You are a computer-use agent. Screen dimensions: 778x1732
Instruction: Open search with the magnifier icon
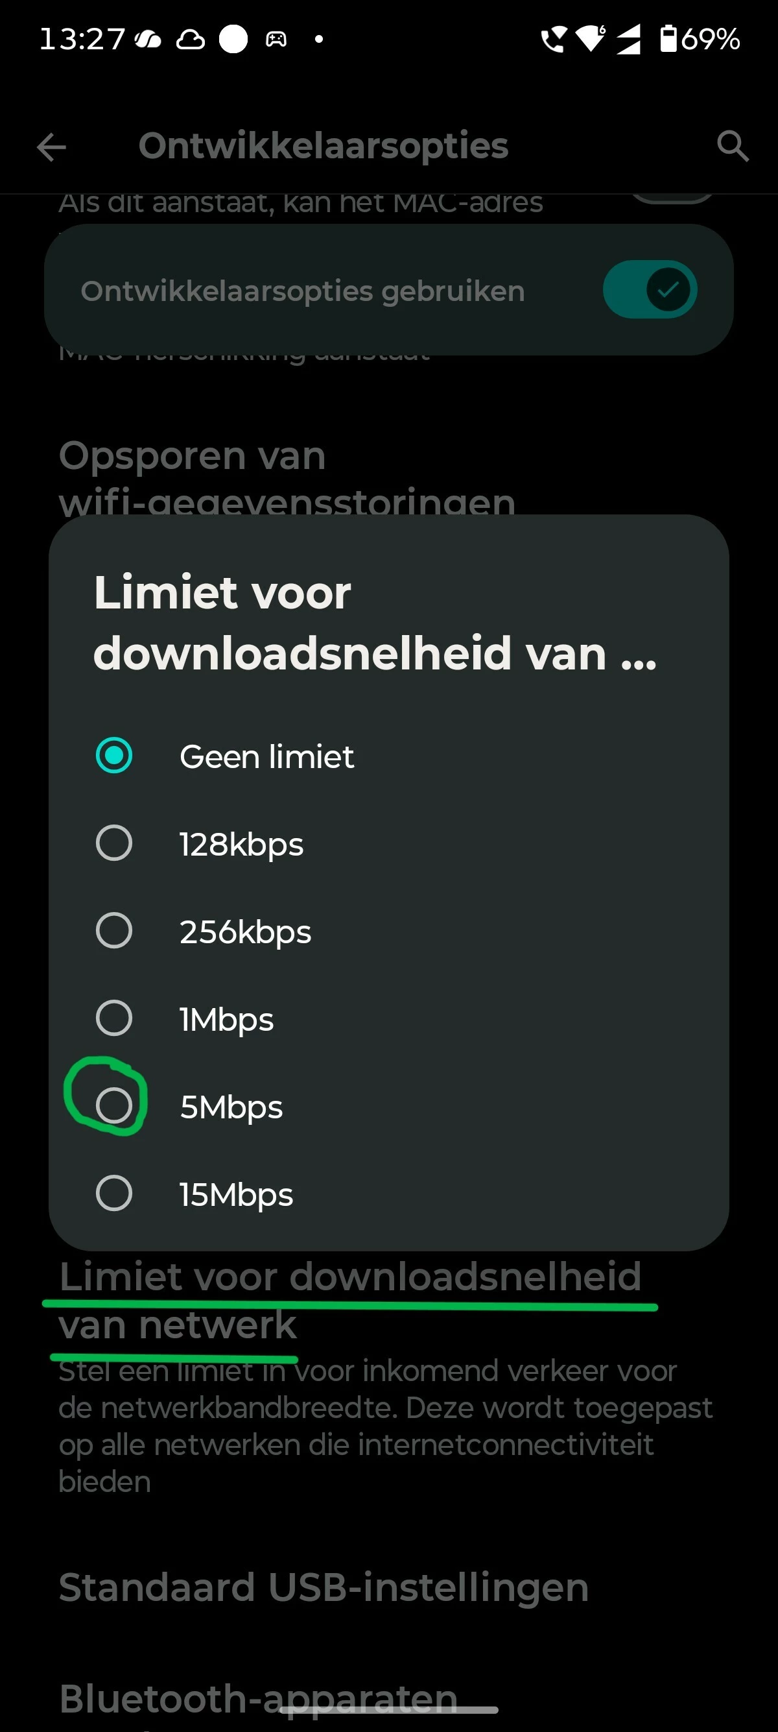tap(733, 147)
